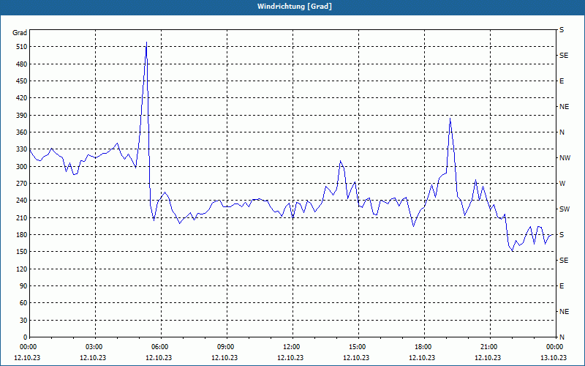585x366 pixels.
Task: Click the 18:00 time label
Action: [424, 347]
